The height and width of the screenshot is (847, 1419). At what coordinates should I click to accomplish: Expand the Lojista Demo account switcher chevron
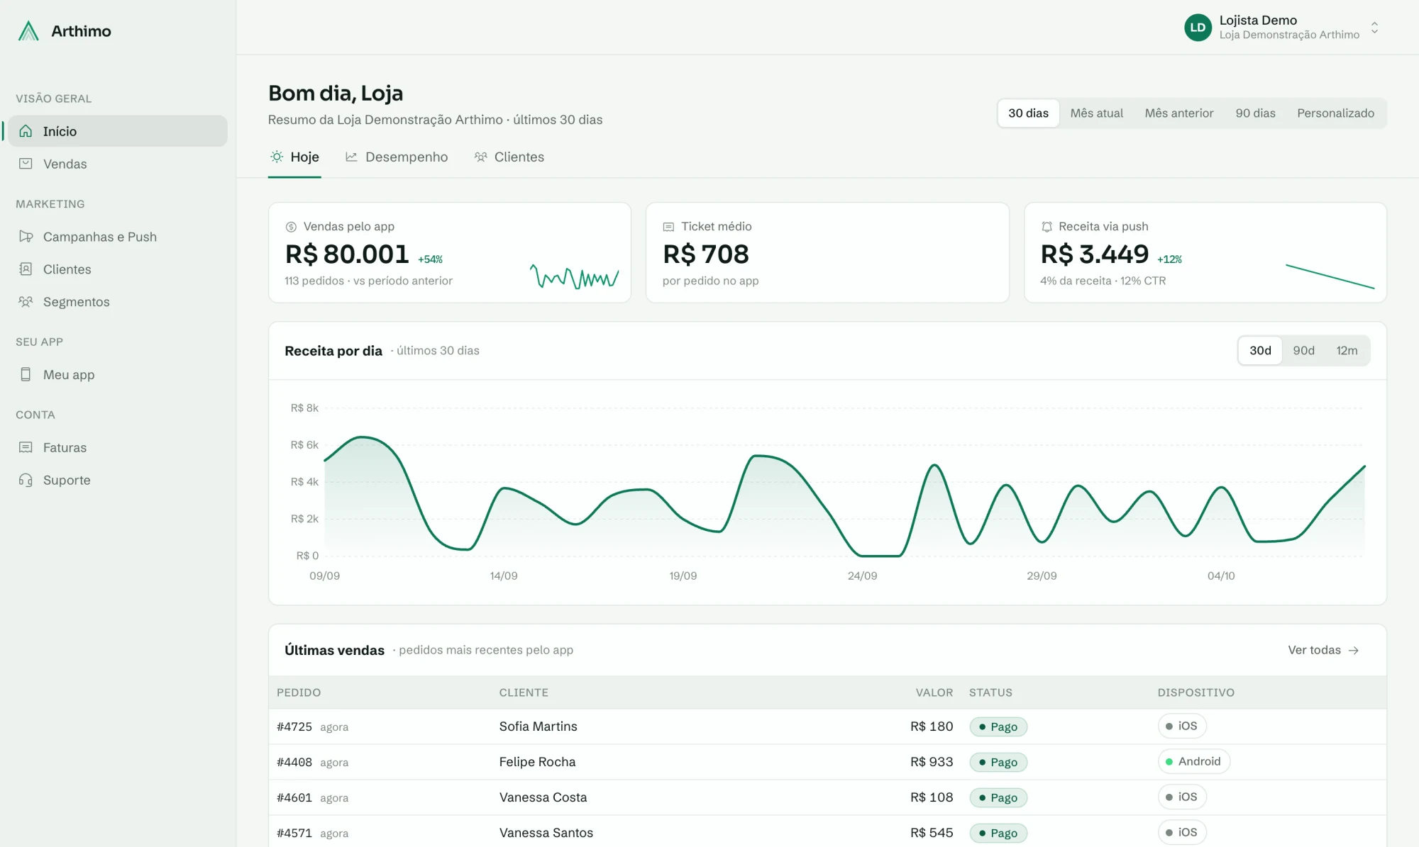click(1374, 28)
